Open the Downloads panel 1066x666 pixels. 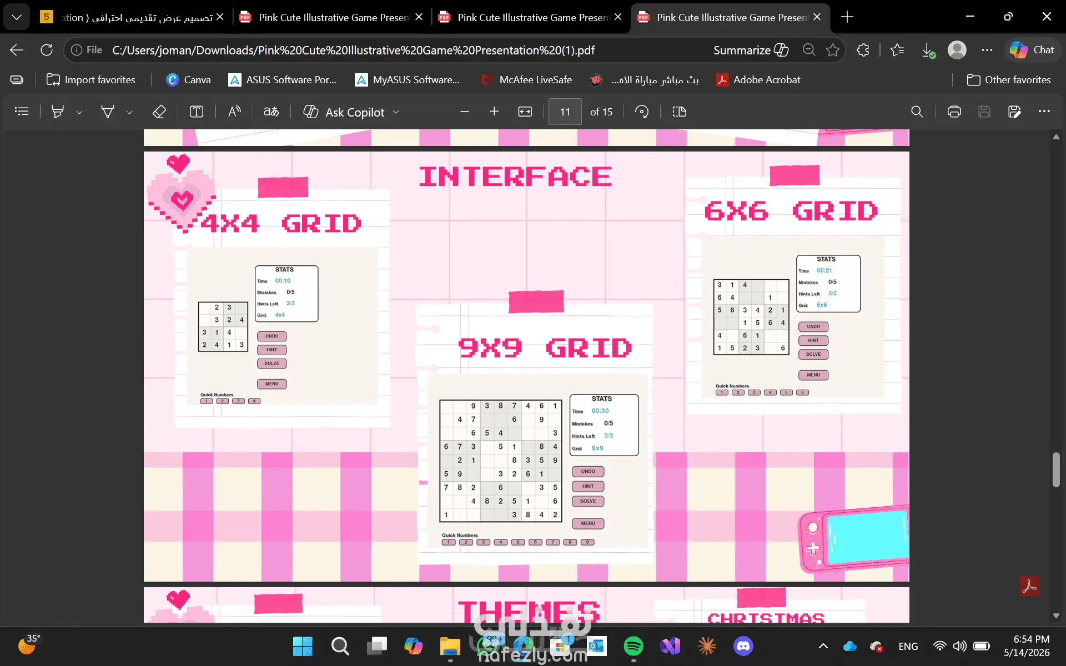point(928,50)
